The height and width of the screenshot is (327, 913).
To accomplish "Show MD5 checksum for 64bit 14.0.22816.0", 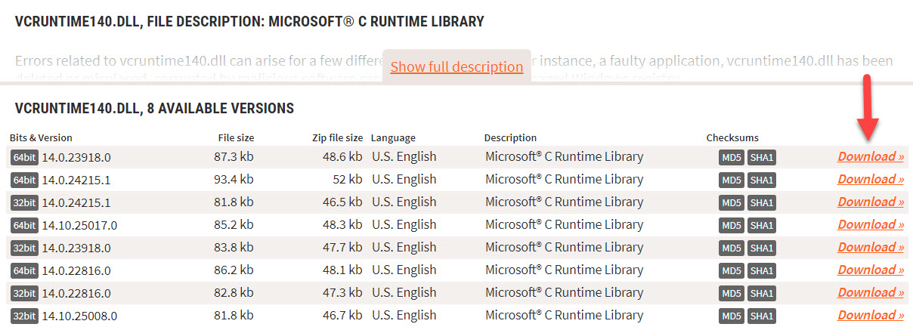I will click(732, 271).
